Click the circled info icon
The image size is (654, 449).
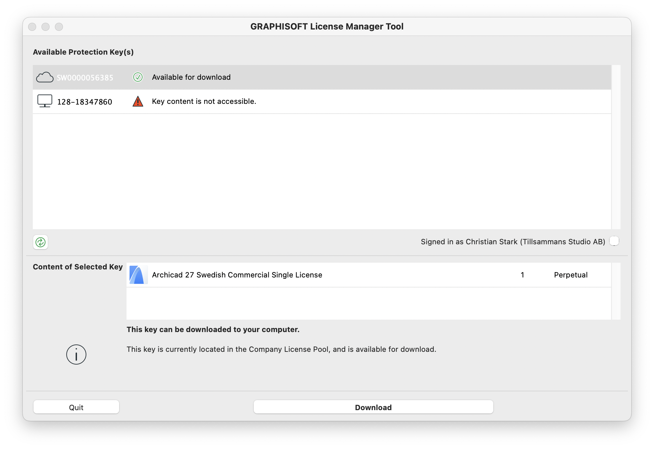[76, 355]
